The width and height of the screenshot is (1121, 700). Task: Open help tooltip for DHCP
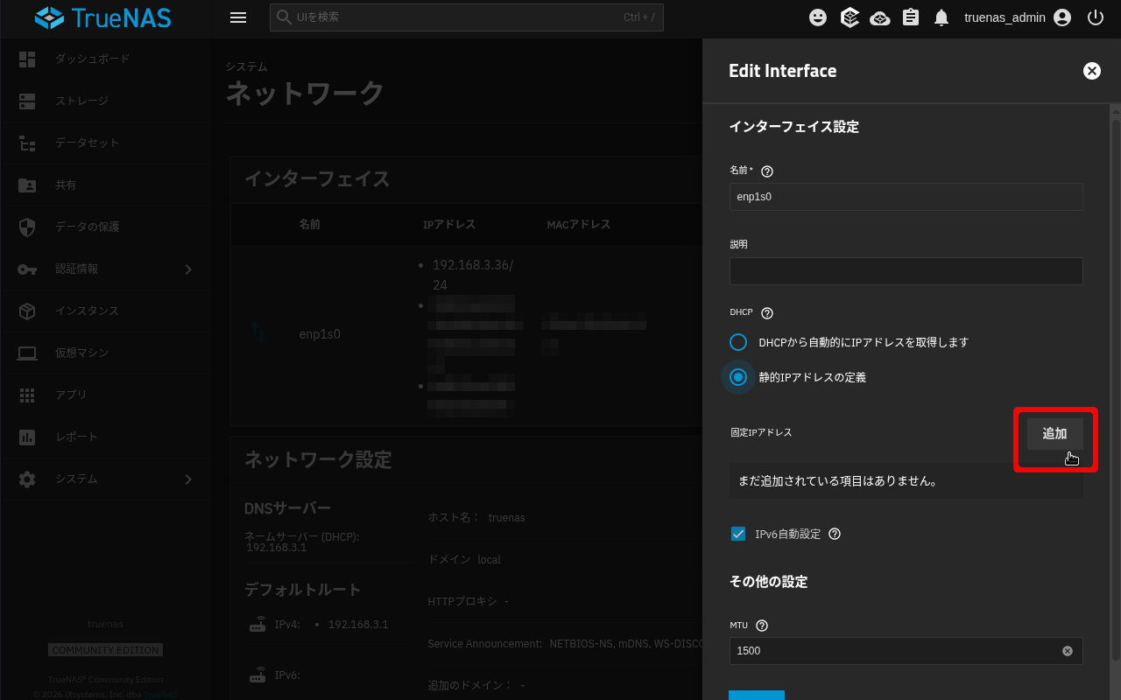coord(767,312)
